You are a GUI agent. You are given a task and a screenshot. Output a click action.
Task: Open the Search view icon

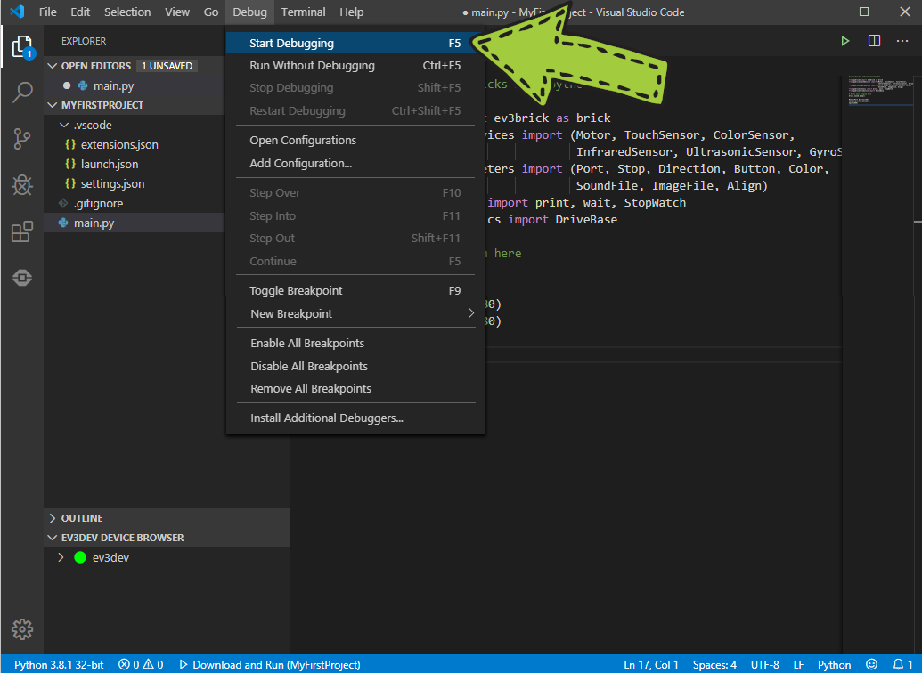pos(22,93)
